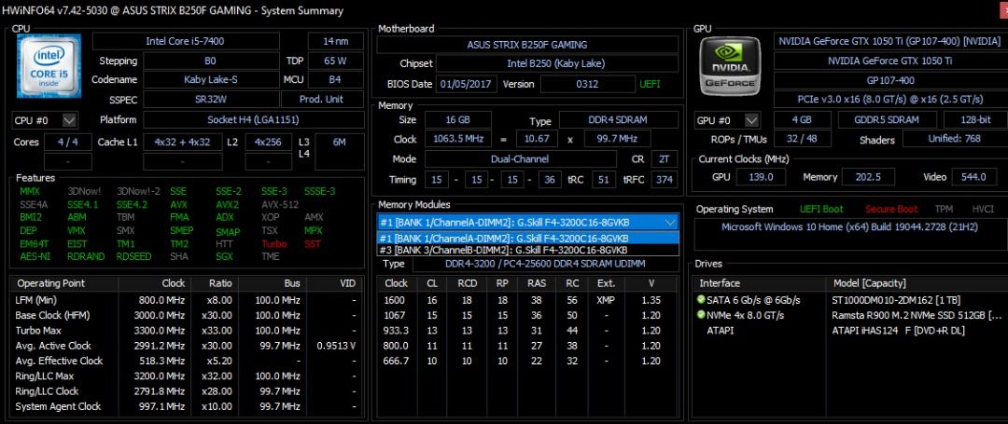The width and height of the screenshot is (1008, 424).
Task: Click the Cores 4 / 4 value
Action: tap(68, 143)
